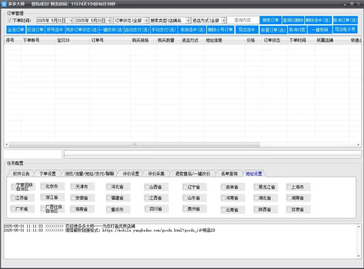This screenshot has height=269, width=364.
Task: Click the 恢复订单(选) button
Action: coord(273,30)
